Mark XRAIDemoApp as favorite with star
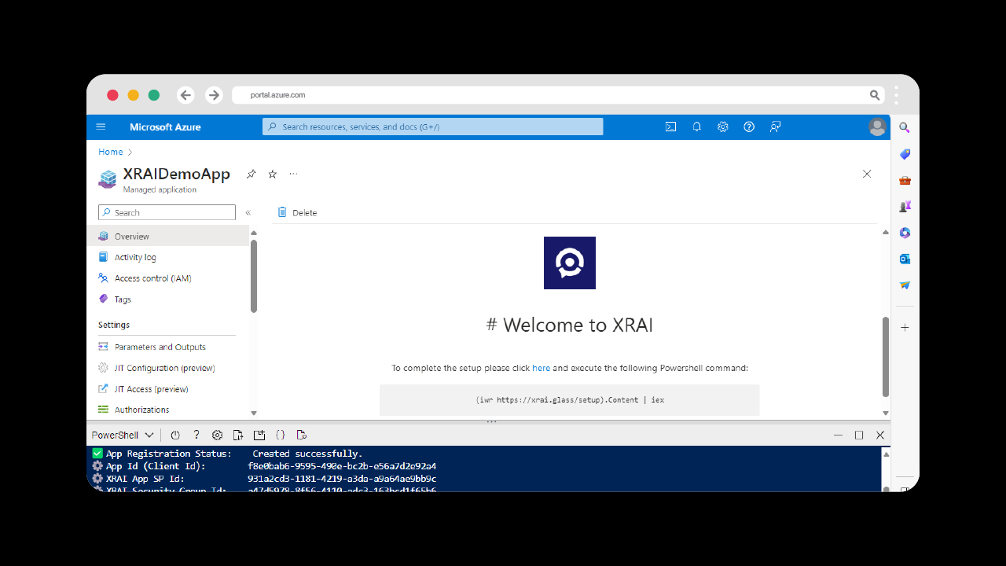Viewport: 1006px width, 566px height. coord(273,174)
